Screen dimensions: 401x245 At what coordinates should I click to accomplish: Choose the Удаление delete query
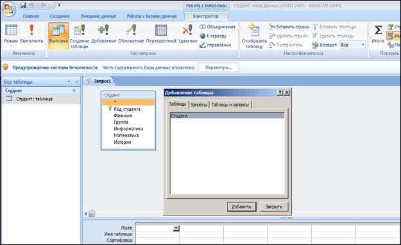[187, 33]
